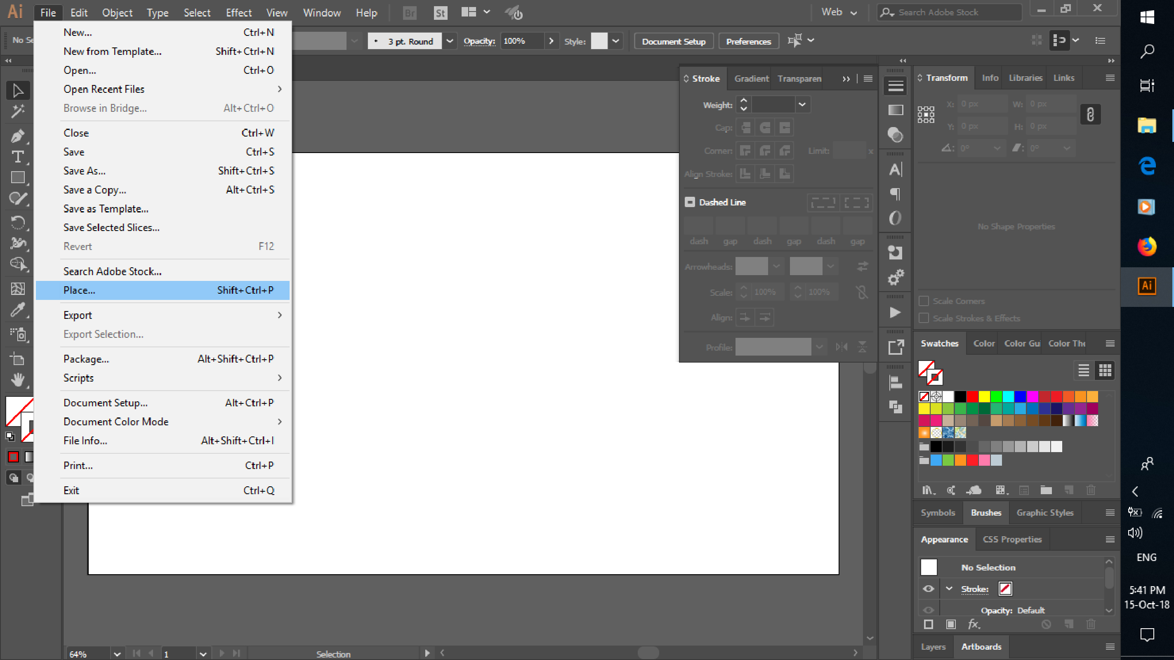Select the Selection arrow tool
This screenshot has width=1174, height=660.
[18, 90]
